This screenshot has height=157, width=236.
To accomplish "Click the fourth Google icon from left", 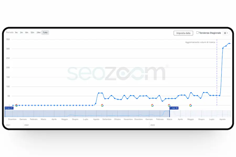I will point(169,105).
